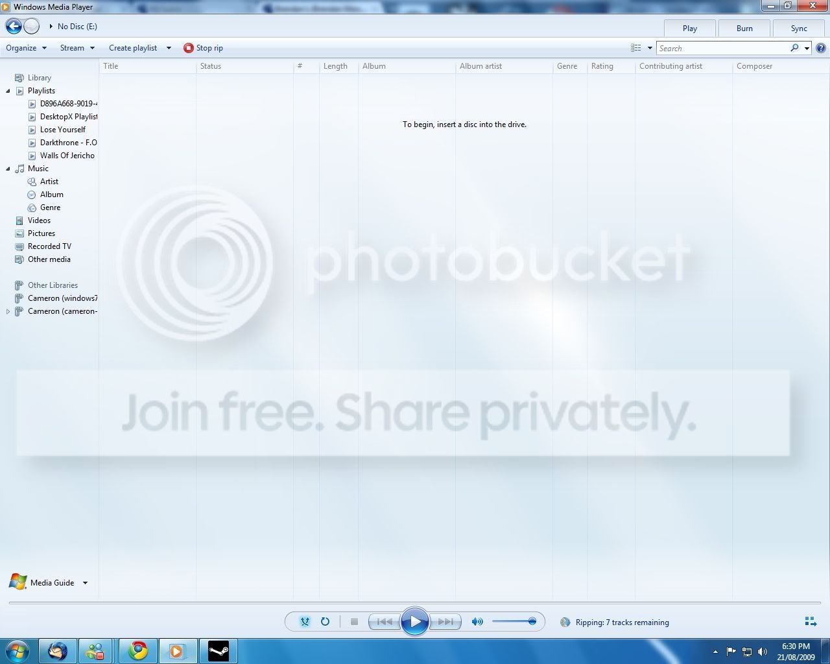Click the Stop playback button
This screenshot has height=664, width=830.
(x=354, y=622)
